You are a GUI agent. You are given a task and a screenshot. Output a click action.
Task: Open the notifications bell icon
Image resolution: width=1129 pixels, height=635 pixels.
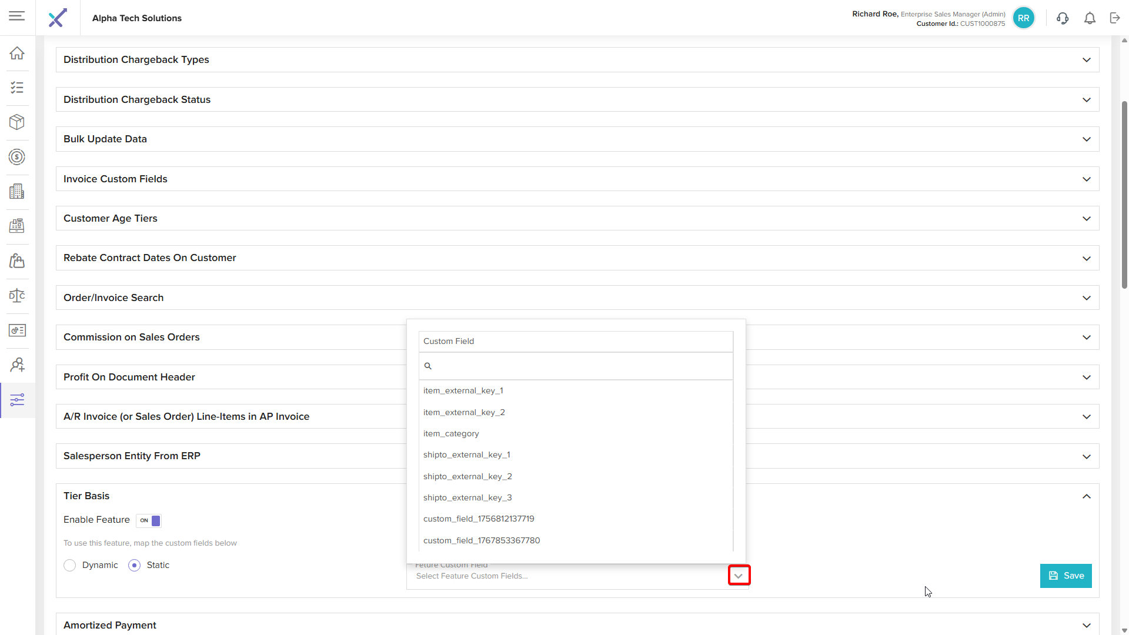pos(1090,18)
